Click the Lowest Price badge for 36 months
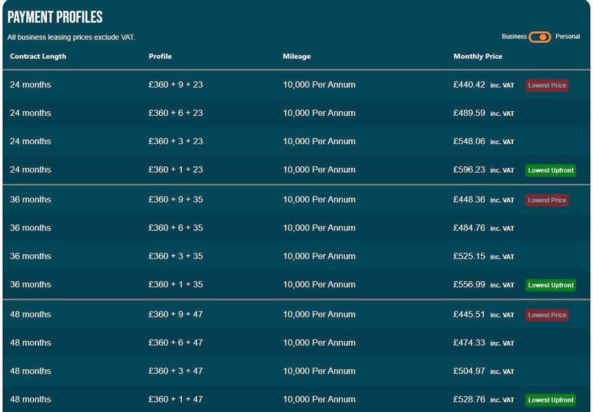The image size is (593, 412). (546, 200)
